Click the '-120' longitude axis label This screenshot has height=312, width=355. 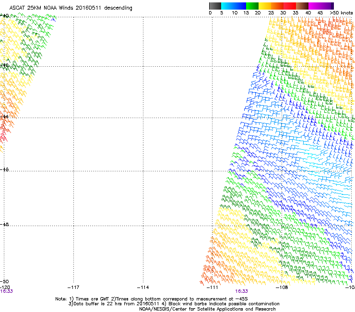coord(5,288)
